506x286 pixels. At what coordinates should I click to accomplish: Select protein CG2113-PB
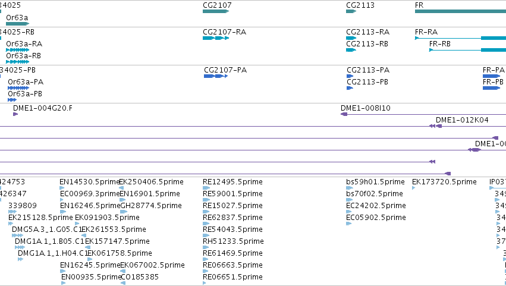pyautogui.click(x=350, y=88)
